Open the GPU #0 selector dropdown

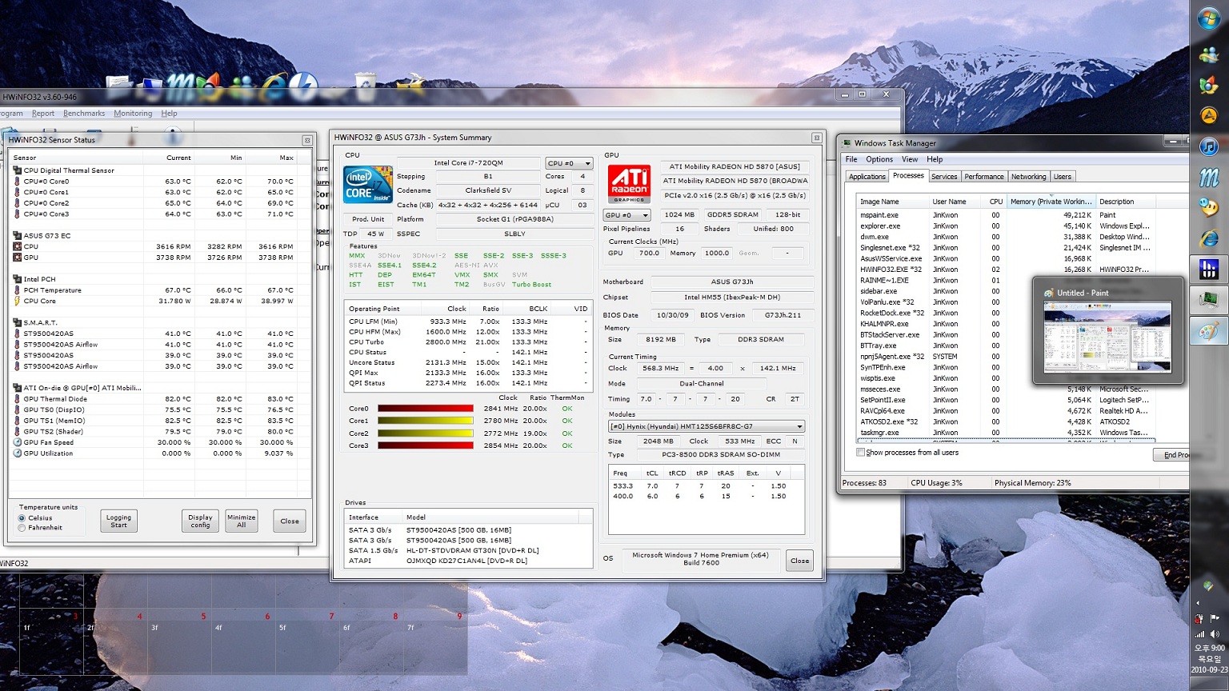627,215
